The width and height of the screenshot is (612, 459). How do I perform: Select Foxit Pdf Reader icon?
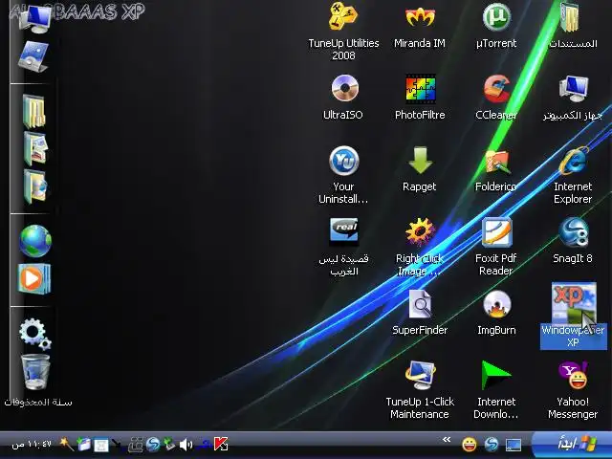point(496,247)
